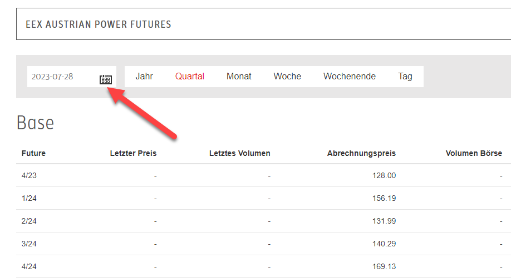Click the EEX Austrian Power Futures heading
The image size is (511, 278).
(99, 24)
